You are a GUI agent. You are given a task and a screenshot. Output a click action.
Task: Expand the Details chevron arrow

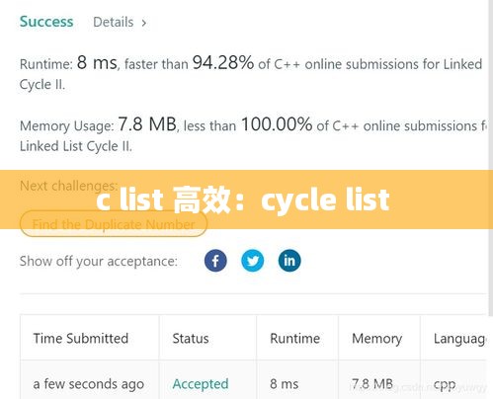click(144, 23)
